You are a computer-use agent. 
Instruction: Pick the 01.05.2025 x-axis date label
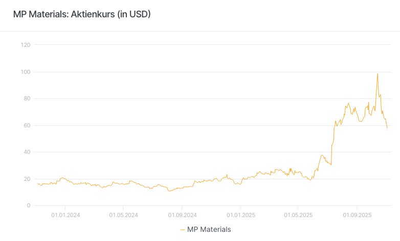pos(299,216)
